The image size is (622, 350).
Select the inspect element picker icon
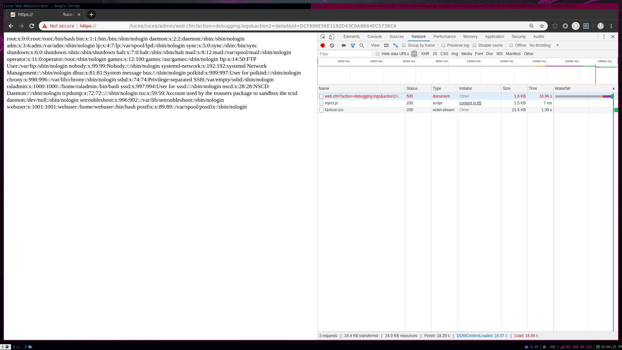click(323, 37)
